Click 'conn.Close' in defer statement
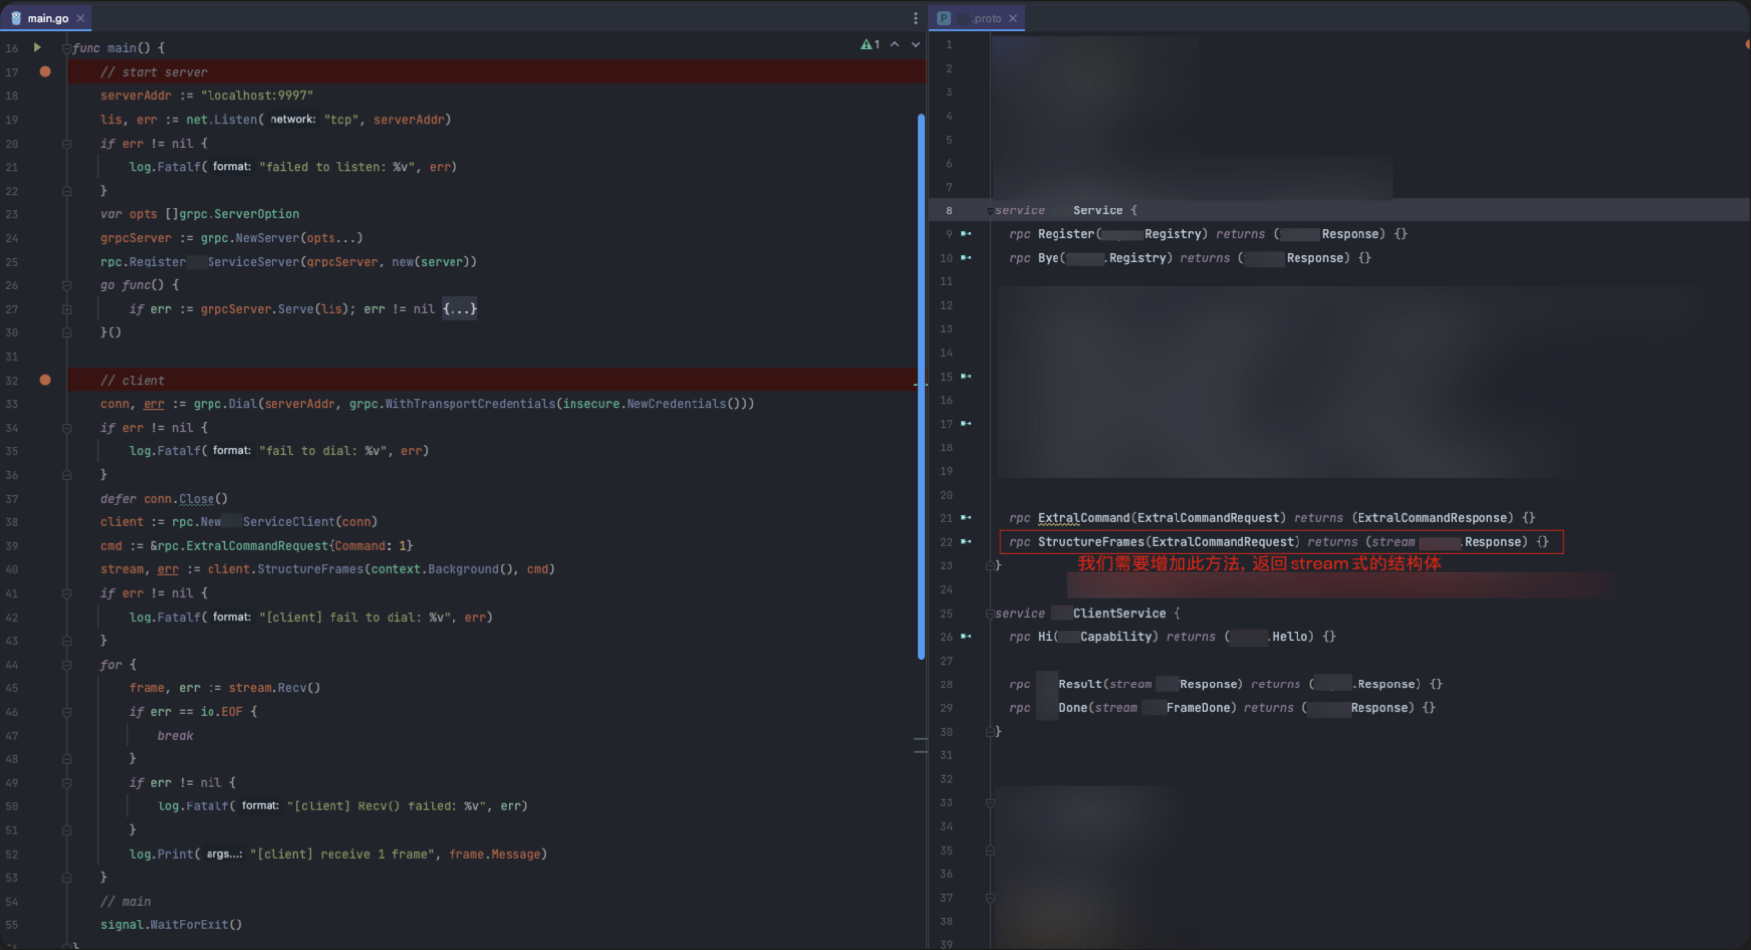Image resolution: width=1751 pixels, height=950 pixels. (179, 499)
